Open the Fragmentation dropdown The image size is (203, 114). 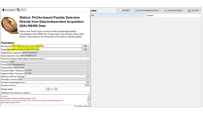tap(52, 68)
